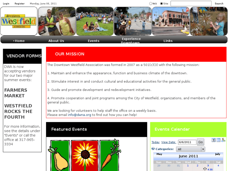Click the WESTFIELD ROCKS THE FOURTH heading

(18, 111)
